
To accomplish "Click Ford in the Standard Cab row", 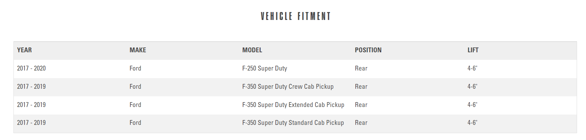I will (x=135, y=123).
